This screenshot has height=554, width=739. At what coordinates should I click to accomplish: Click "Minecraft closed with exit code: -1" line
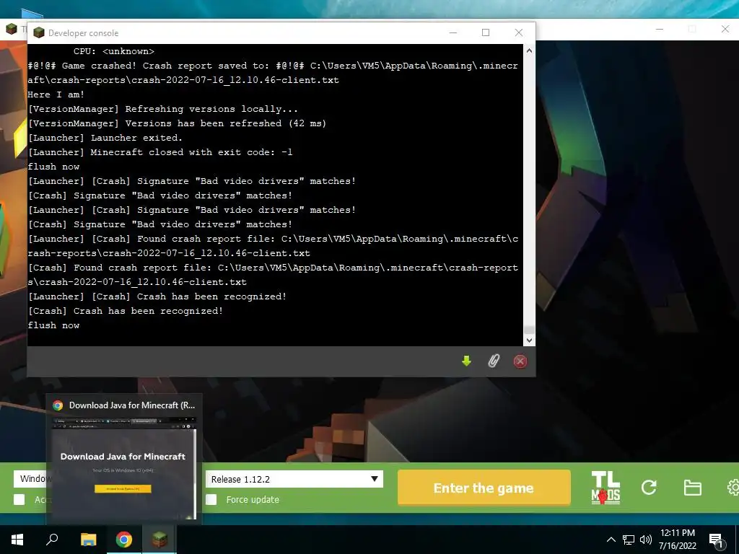(x=160, y=152)
